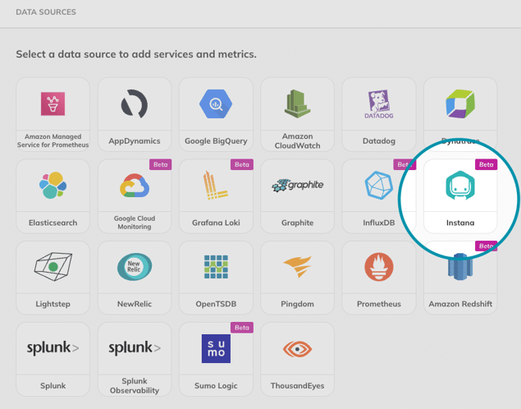
Task: Click the Sumo Logic label text
Action: [x=216, y=386]
